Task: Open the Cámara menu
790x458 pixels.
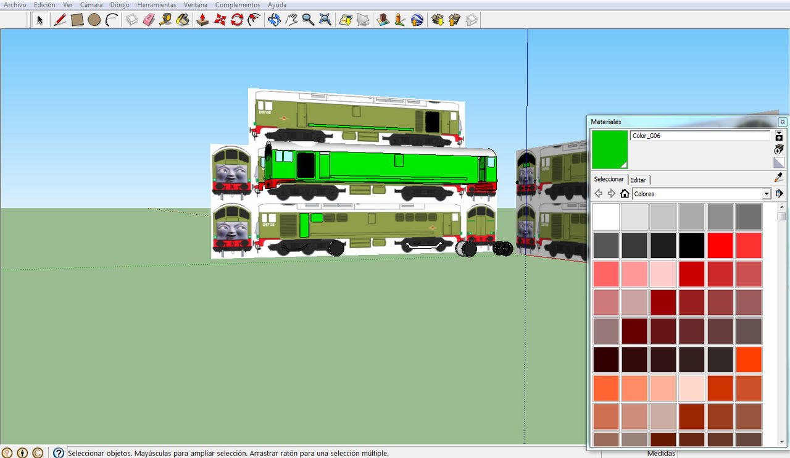Action: [91, 5]
